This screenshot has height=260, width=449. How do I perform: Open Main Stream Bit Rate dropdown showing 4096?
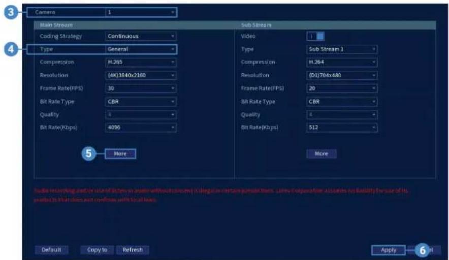[141, 127]
